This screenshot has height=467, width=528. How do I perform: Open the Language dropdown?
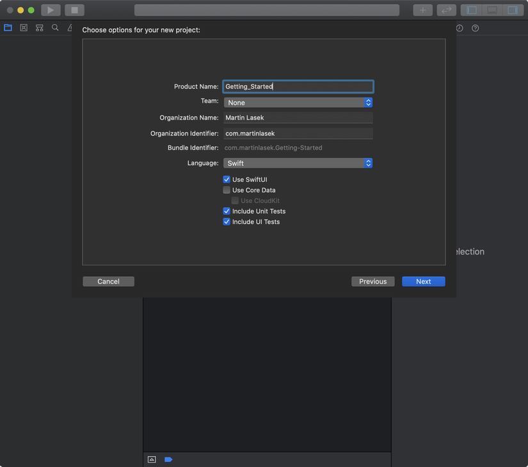[298, 163]
